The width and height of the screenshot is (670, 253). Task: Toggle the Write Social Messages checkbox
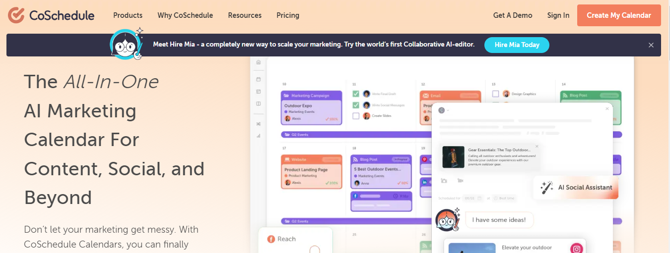(x=356, y=105)
